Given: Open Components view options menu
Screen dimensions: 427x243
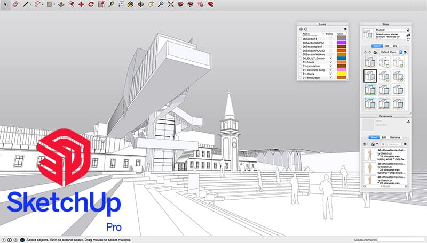Looking at the screenshot, I should coord(366,144).
